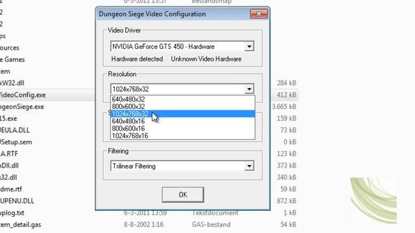Select the dme.rtf file in Explorer

coord(11,189)
